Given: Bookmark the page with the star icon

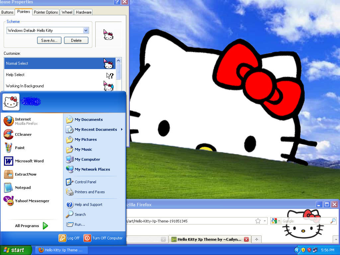Looking at the screenshot, I should coord(258,220).
